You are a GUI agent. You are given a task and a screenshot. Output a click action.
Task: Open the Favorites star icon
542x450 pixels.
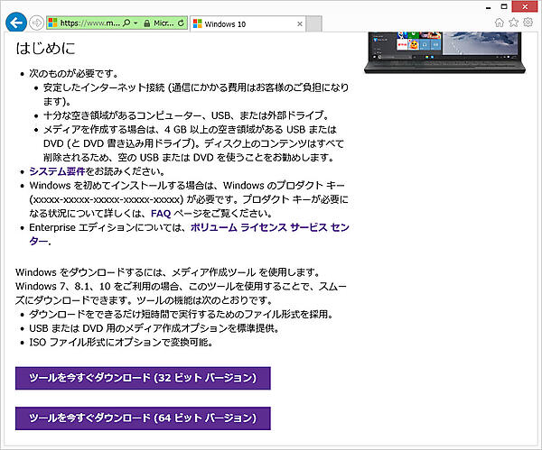pyautogui.click(x=514, y=23)
